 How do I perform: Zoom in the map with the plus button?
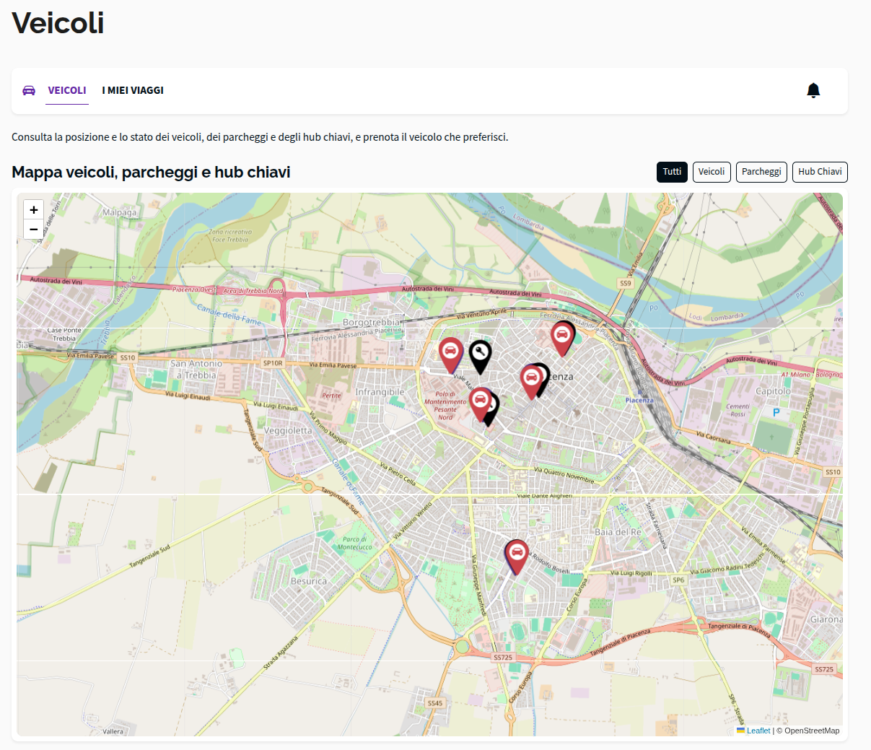point(33,210)
